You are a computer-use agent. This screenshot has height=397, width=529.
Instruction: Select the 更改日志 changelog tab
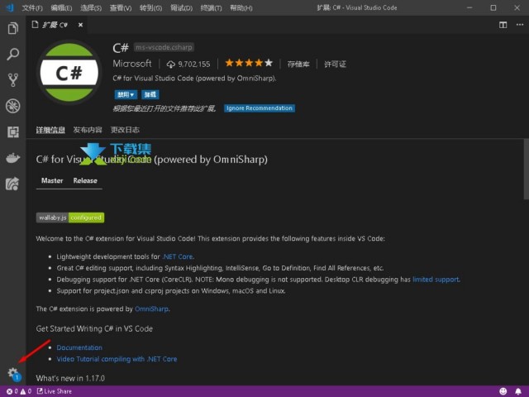(125, 130)
